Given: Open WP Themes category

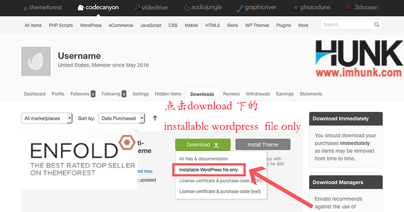Looking at the screenshot, I should coord(257,25).
